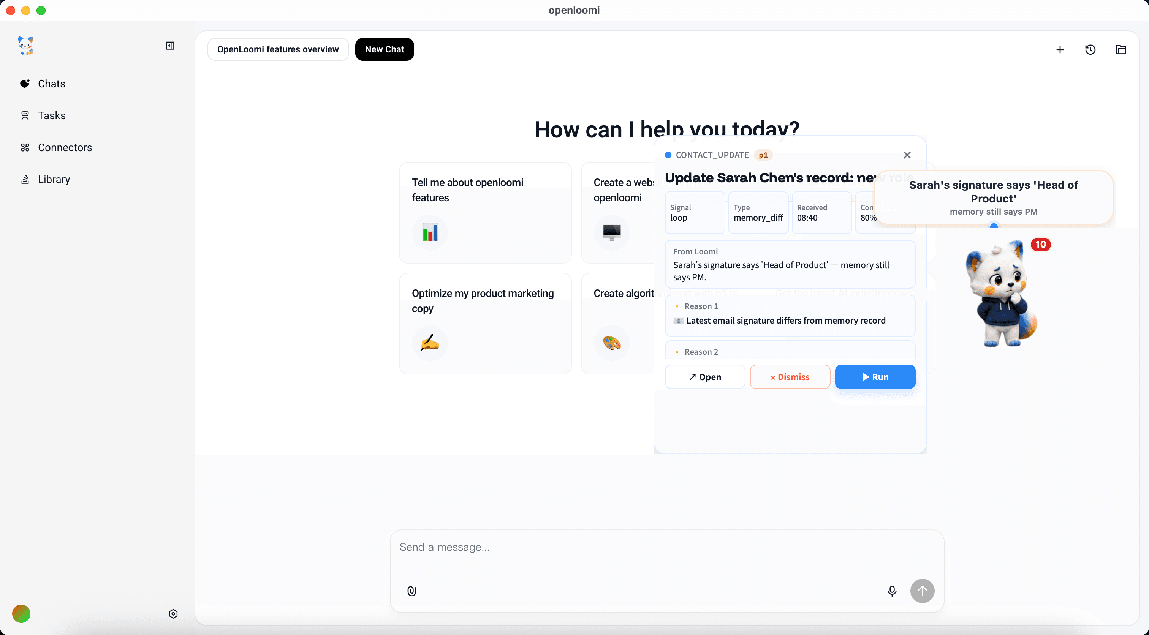Close the CONTACT_UPDATE popup
The height and width of the screenshot is (635, 1149).
tap(907, 155)
